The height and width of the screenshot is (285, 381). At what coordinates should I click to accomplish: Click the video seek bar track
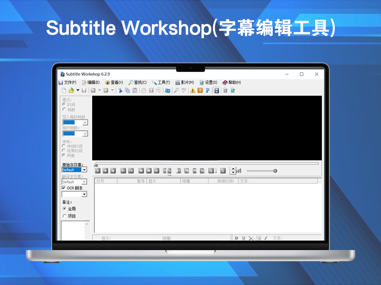(207, 163)
